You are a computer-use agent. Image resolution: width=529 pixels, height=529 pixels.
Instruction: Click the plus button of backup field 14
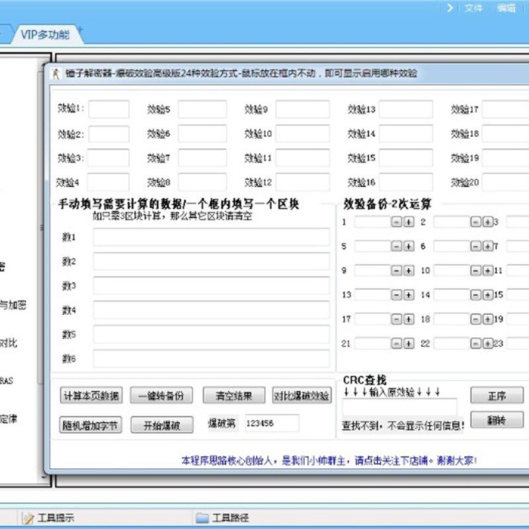click(488, 295)
